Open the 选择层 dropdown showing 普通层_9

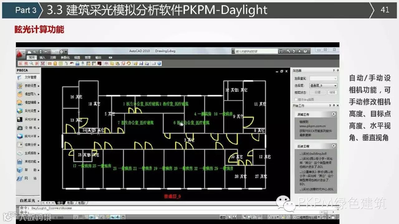[x=323, y=86]
